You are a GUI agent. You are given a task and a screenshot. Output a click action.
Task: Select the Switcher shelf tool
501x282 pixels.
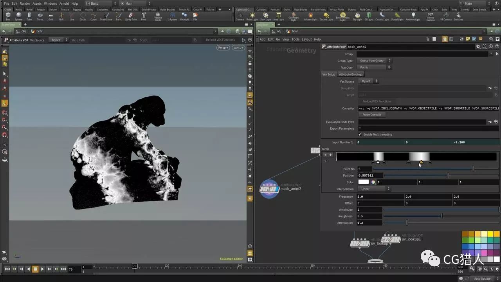pos(458,16)
